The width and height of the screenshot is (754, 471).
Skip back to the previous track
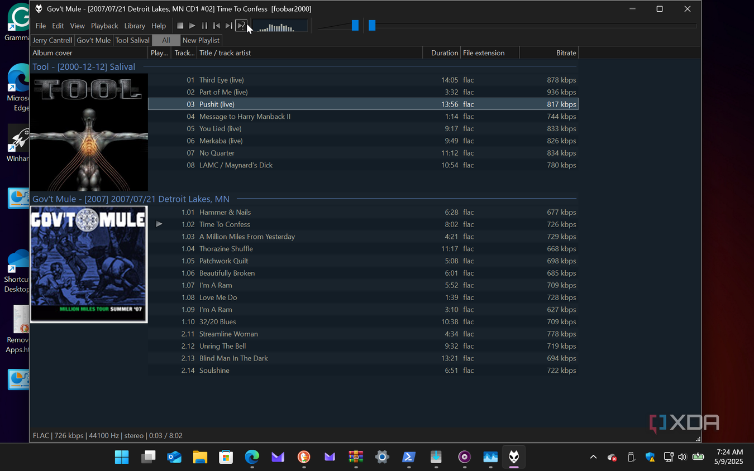(217, 26)
